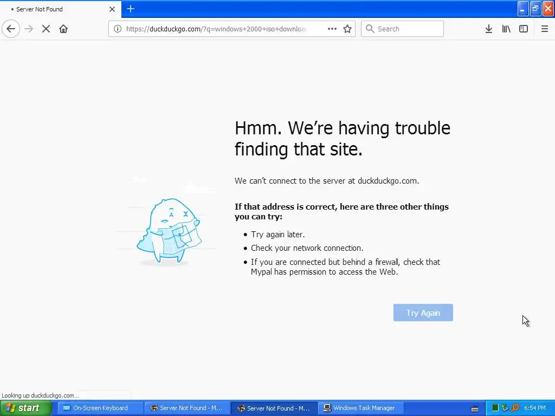
Task: Open the hamburger application menu
Action: [x=545, y=29]
